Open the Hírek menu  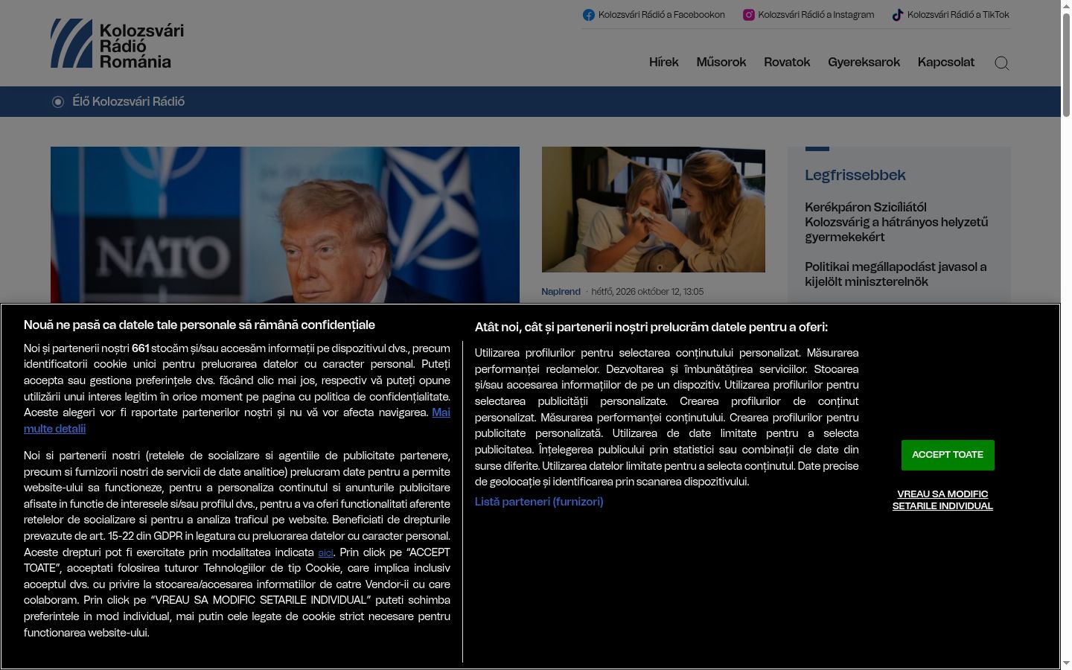pos(664,63)
